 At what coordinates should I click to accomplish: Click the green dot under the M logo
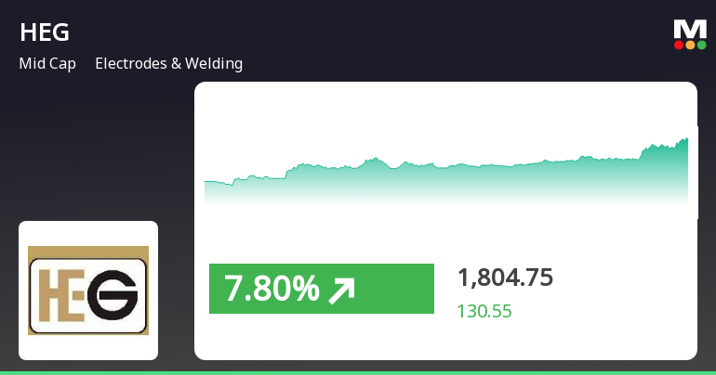tap(701, 45)
